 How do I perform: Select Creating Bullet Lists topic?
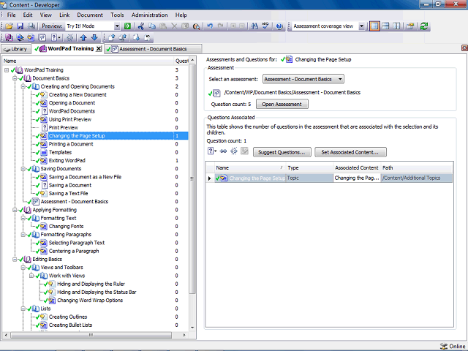[70, 325]
